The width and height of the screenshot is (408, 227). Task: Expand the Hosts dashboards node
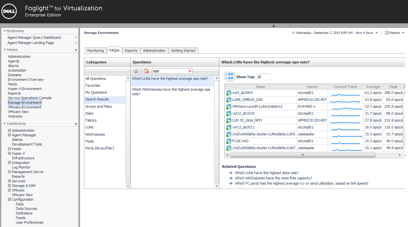click(10, 149)
